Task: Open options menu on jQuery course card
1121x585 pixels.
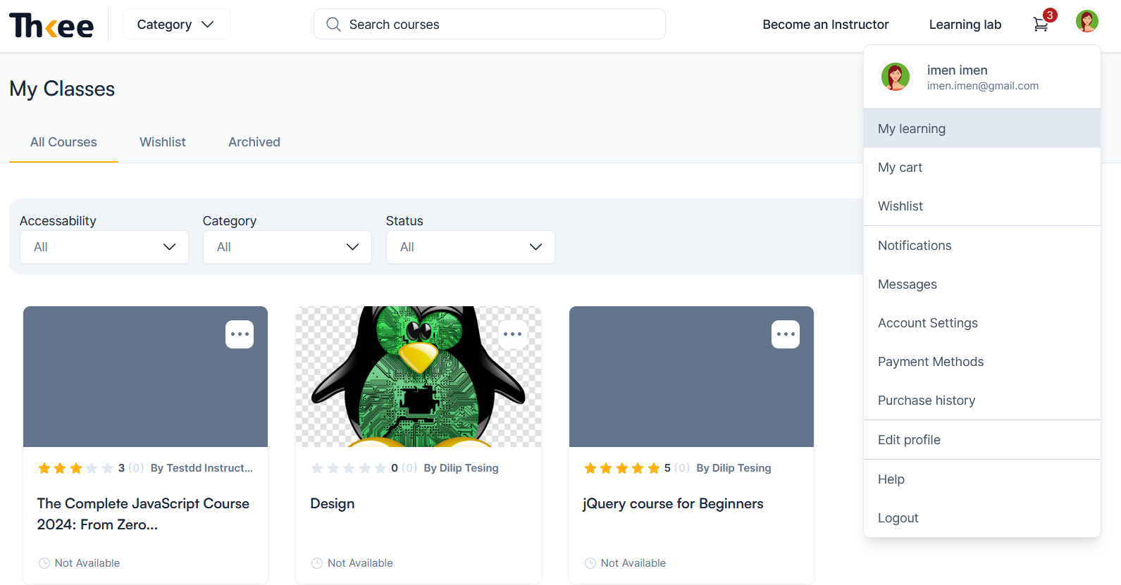Action: pos(786,334)
